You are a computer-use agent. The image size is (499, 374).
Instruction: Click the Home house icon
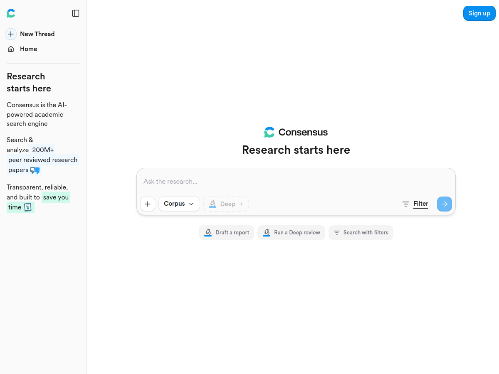11,49
